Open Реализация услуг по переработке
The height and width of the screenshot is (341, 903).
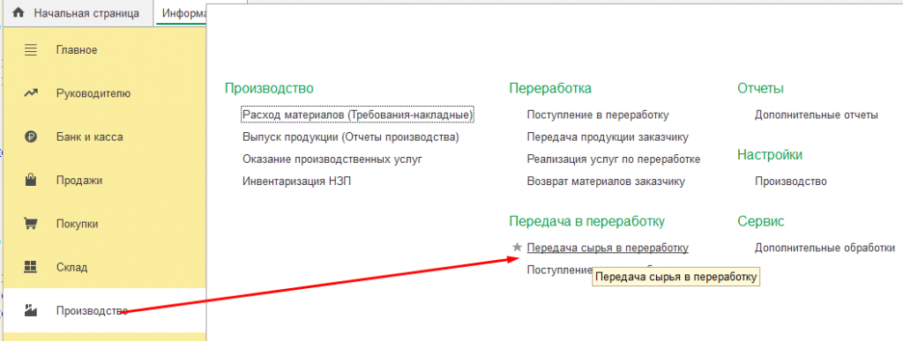(614, 159)
